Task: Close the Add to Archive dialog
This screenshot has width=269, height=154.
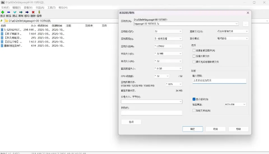Action: coord(248,13)
